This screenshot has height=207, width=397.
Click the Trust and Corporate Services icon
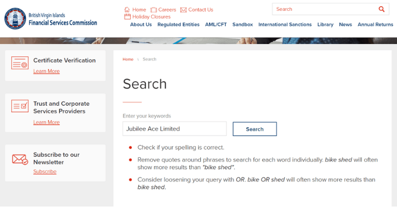point(20,106)
